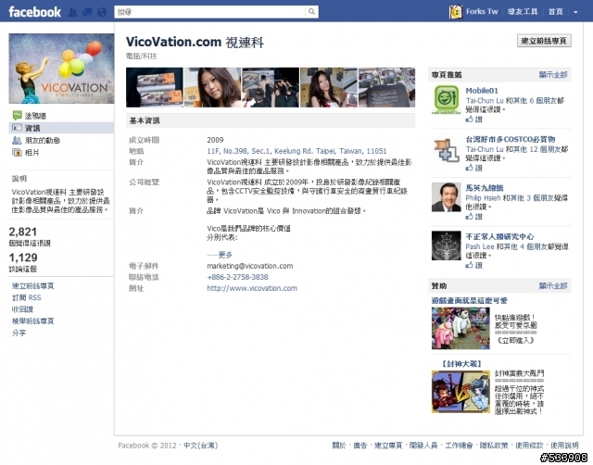Click the 1,129 talking-about count

point(23,258)
